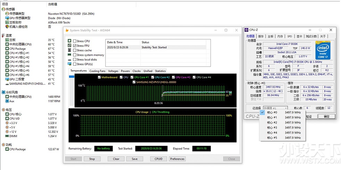Enable Stress local disks checkbox

[75, 60]
